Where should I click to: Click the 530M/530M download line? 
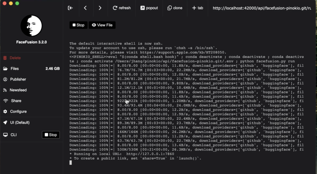[x=186, y=149]
